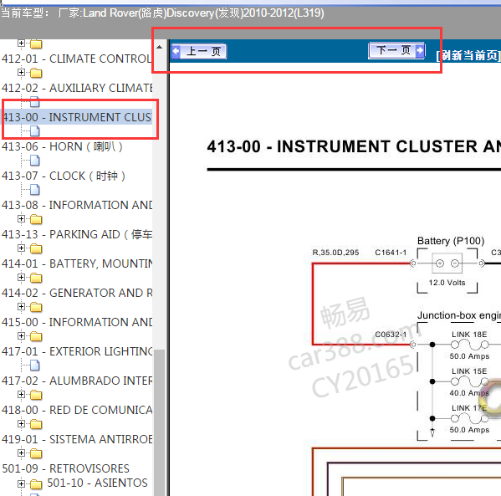Click folder icon directly above 413-13 PARKING AID
The image size is (501, 496).
click(36, 219)
